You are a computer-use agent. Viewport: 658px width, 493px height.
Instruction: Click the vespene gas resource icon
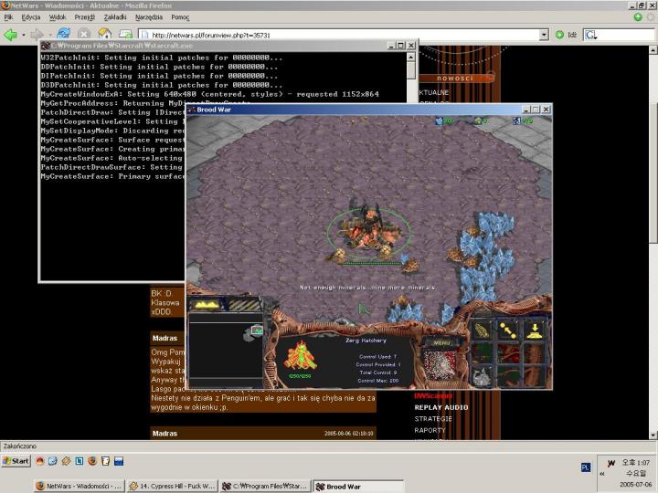478,121
